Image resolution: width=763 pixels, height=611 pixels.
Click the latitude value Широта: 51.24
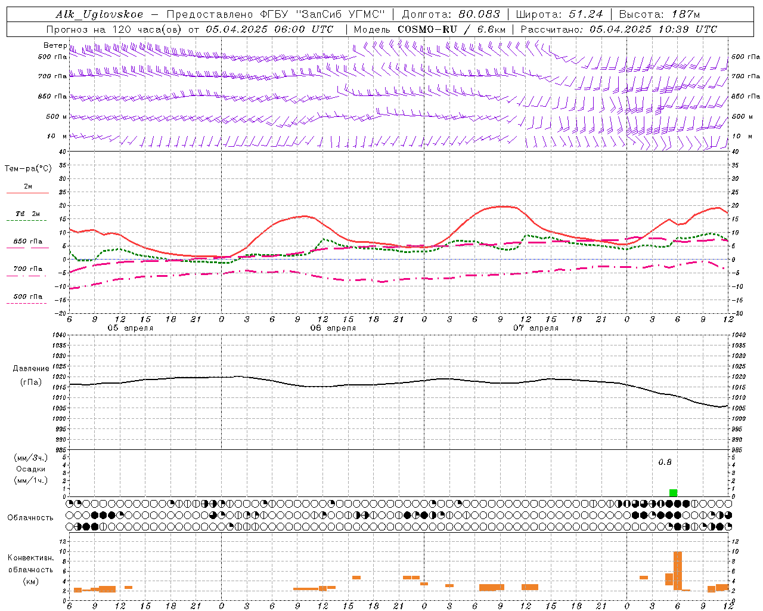point(559,14)
